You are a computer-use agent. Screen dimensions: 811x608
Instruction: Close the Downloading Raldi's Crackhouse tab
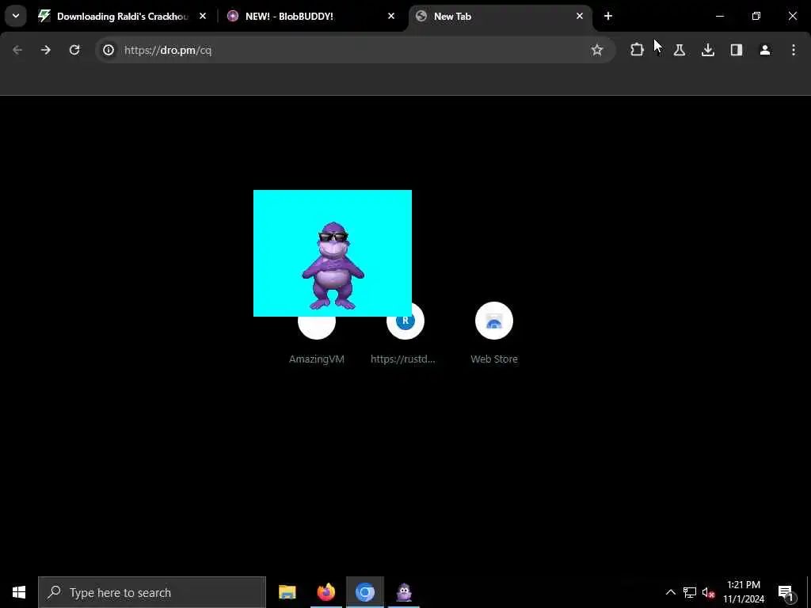coord(203,16)
